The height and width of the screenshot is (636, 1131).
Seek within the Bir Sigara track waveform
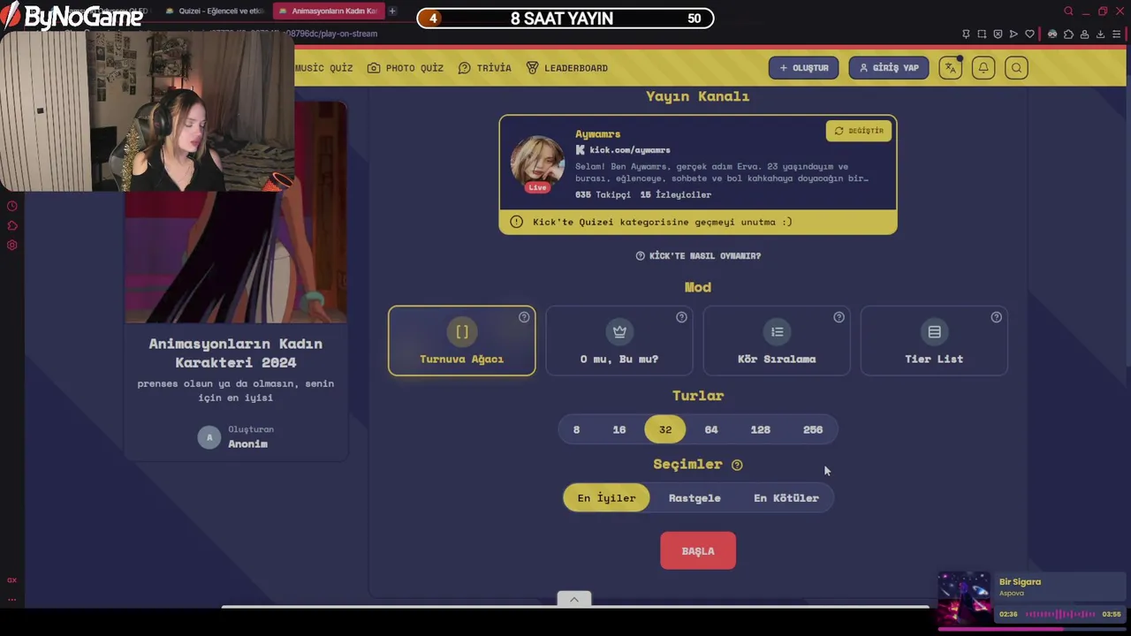tap(1060, 614)
